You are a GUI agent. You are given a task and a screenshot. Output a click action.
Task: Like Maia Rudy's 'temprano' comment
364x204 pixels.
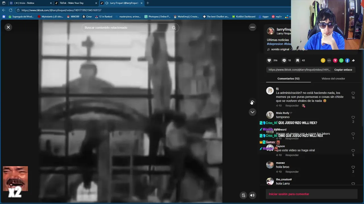[353, 118]
